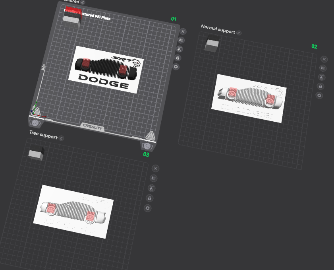Select the black Dodge SRT model on plate 01
Screen dimensions: 334x270
pos(106,70)
